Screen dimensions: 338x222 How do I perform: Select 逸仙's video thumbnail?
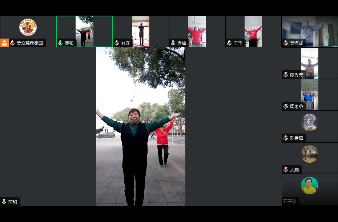[x=197, y=31]
